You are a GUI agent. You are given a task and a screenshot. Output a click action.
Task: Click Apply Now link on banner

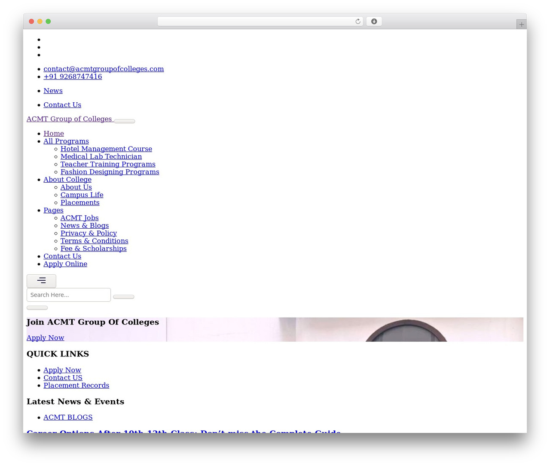(45, 338)
